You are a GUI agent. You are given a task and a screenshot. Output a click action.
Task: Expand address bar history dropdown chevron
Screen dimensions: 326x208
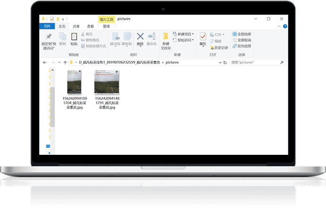point(220,63)
